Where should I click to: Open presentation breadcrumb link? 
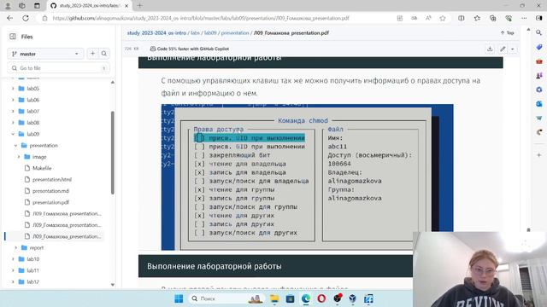click(x=235, y=32)
